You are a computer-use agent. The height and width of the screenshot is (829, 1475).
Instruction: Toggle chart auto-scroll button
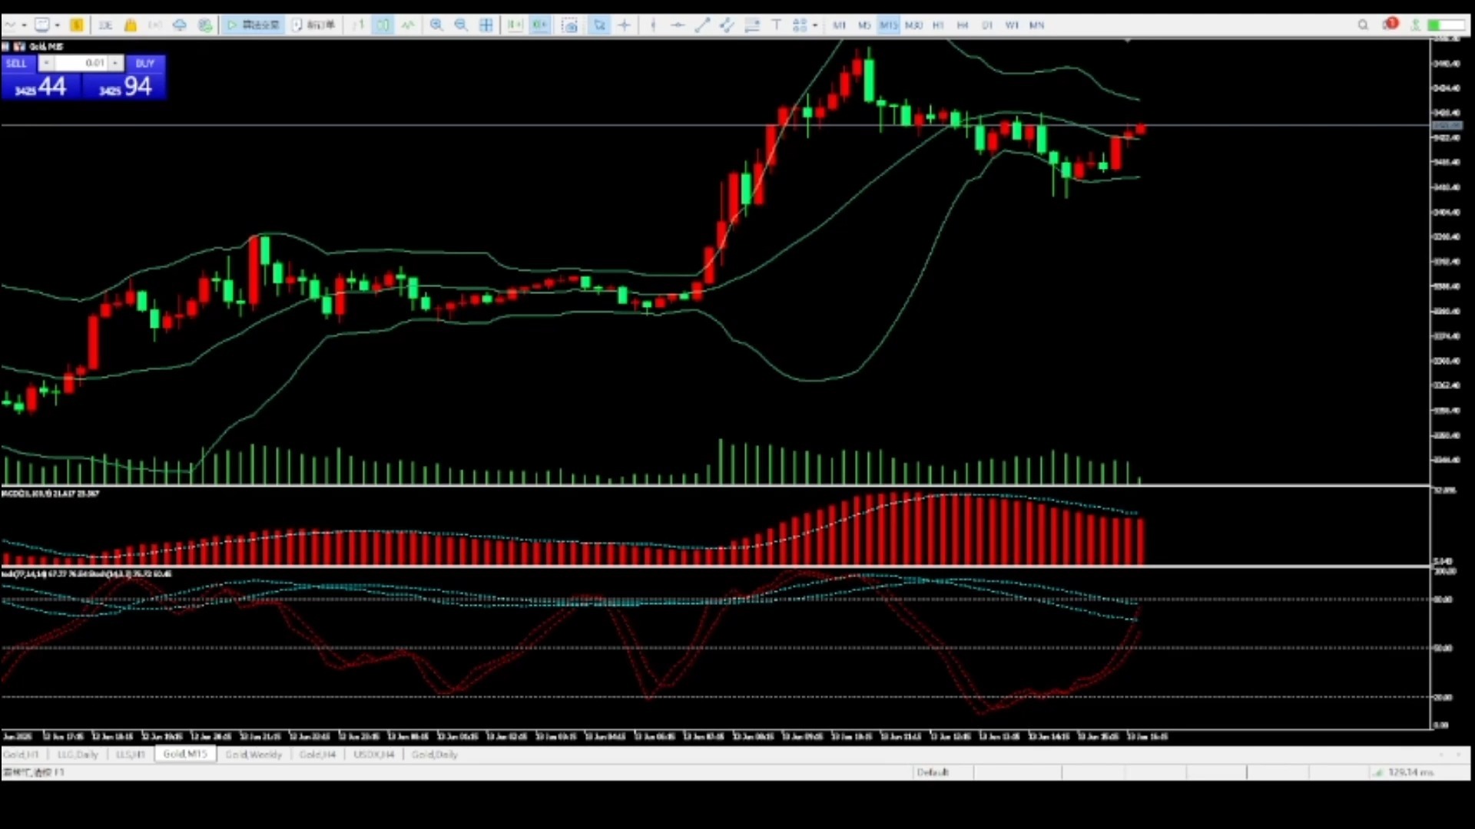[x=515, y=25]
